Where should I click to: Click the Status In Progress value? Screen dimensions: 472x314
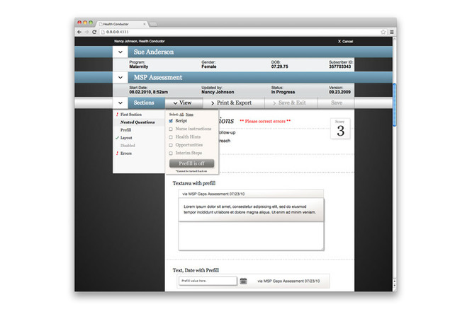pos(283,92)
